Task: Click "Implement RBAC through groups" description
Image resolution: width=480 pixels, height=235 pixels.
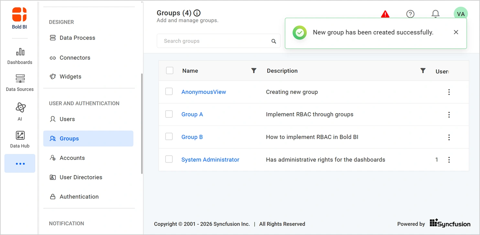Action: 310,114
